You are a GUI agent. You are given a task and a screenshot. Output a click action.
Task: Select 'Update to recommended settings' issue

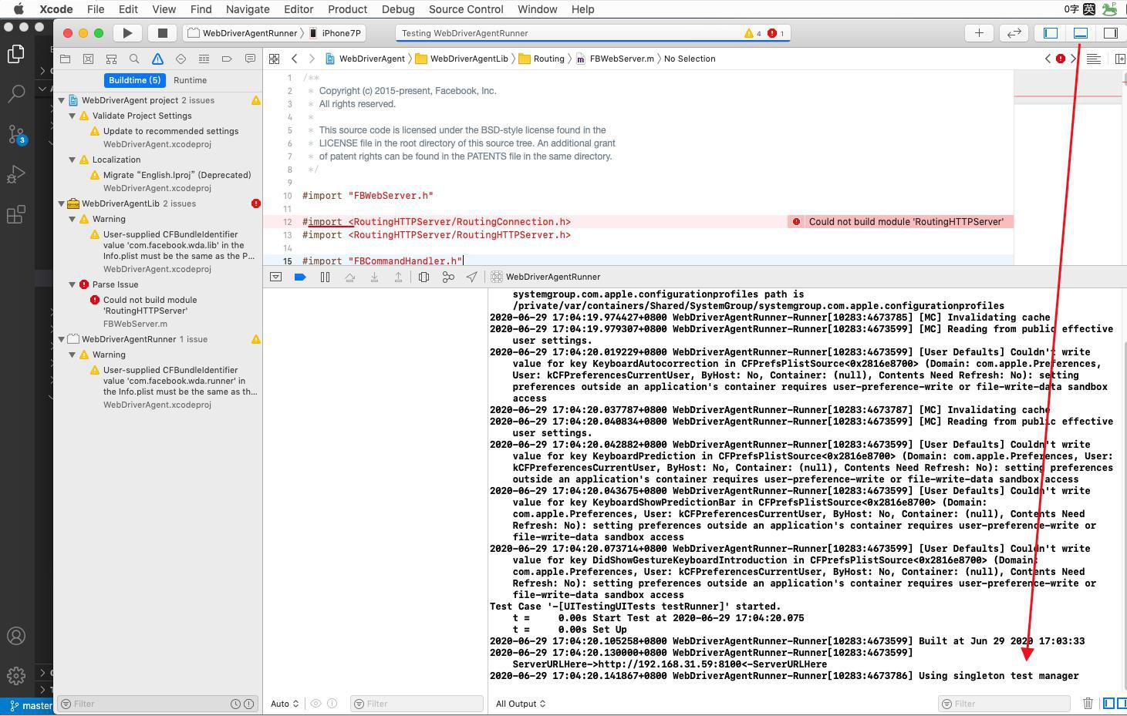[x=170, y=131]
